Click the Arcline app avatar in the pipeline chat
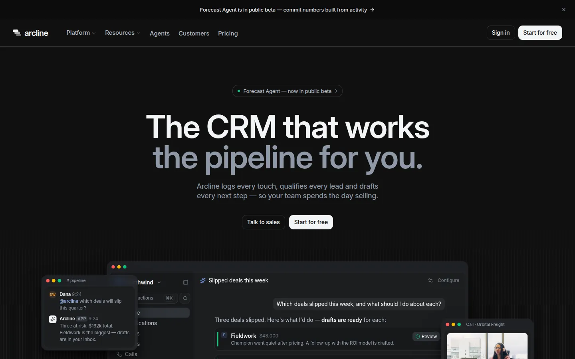This screenshot has width=575, height=359. 53,319
